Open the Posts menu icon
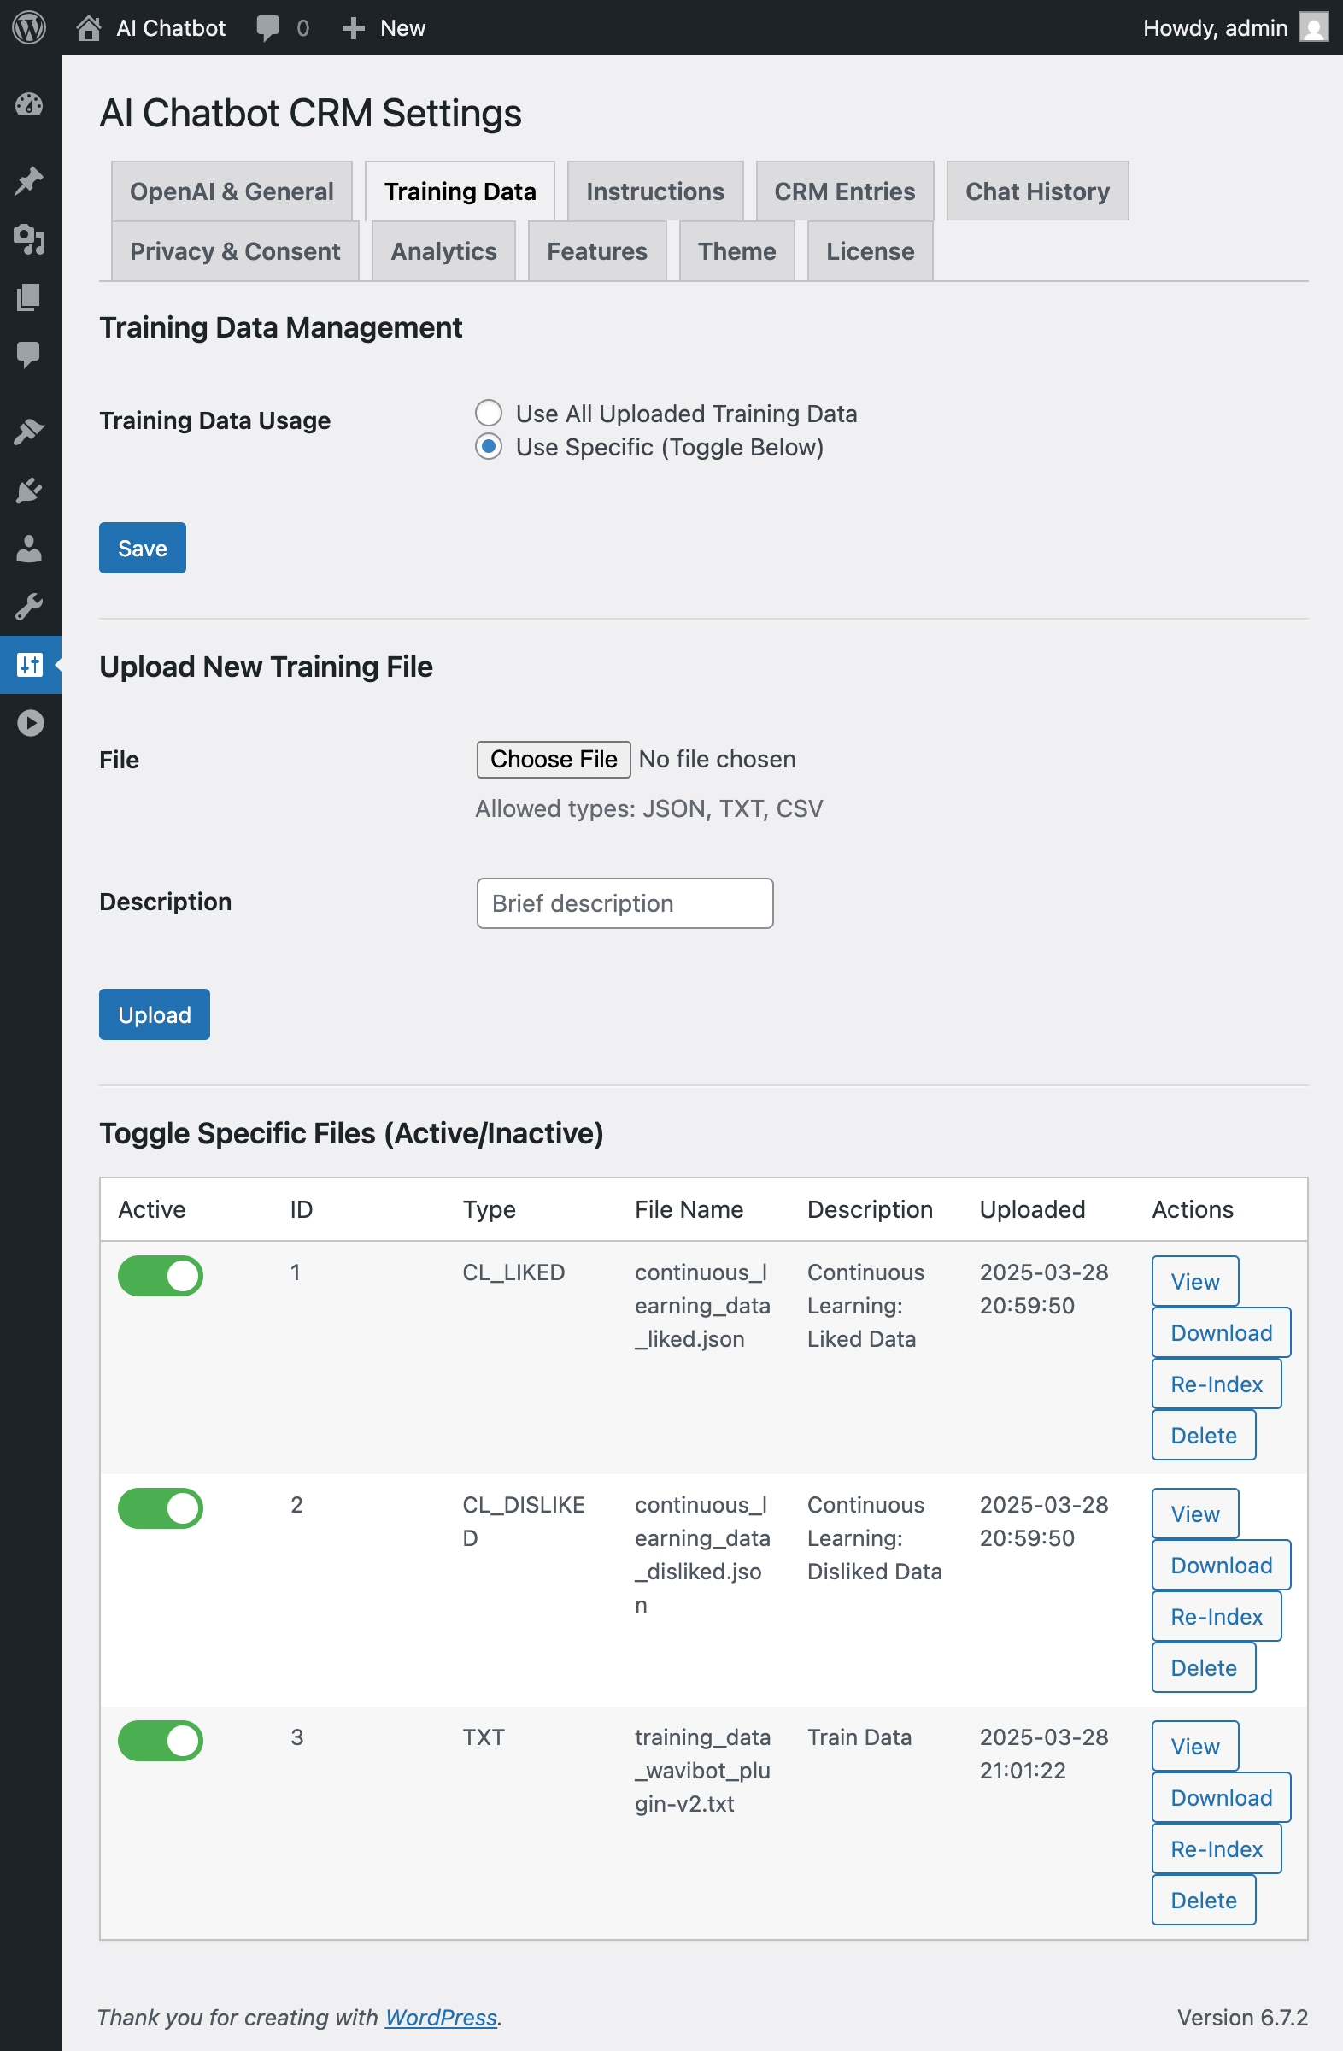 29,180
